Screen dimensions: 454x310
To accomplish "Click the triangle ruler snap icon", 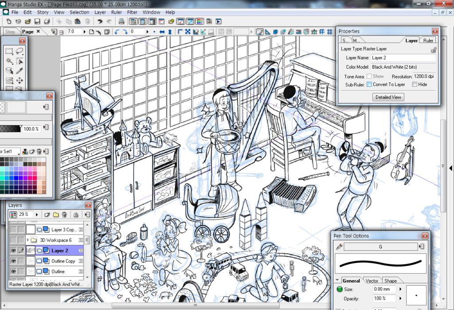I will [x=267, y=31].
